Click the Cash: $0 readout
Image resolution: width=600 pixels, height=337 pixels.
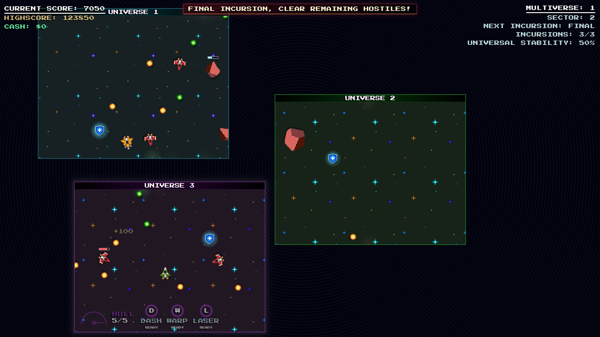[25, 27]
